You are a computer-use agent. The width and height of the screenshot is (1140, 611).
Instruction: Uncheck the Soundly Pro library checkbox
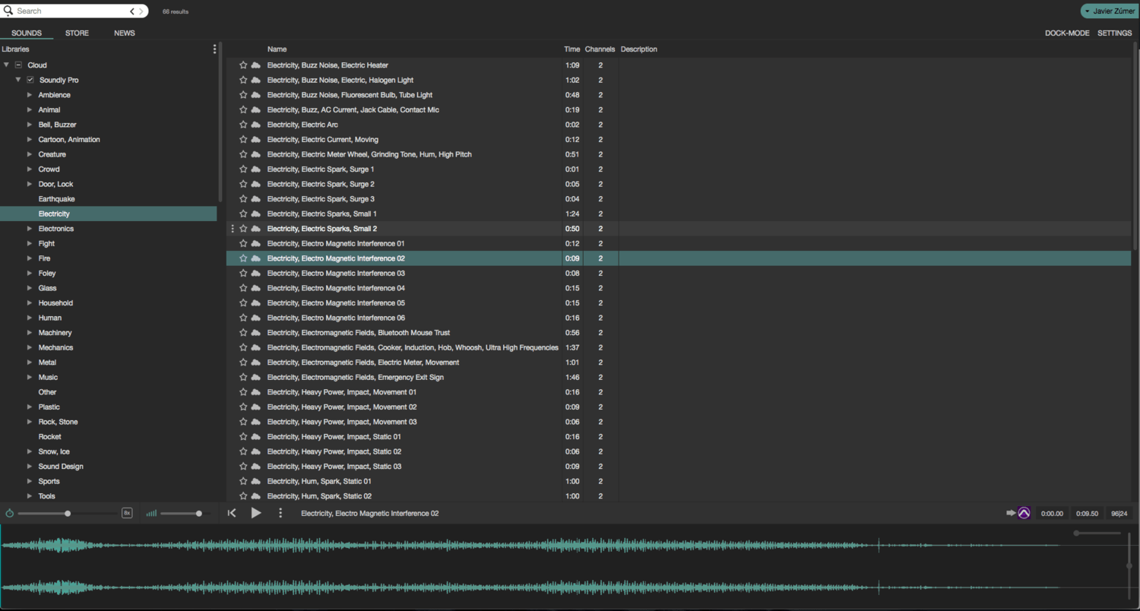[28, 80]
